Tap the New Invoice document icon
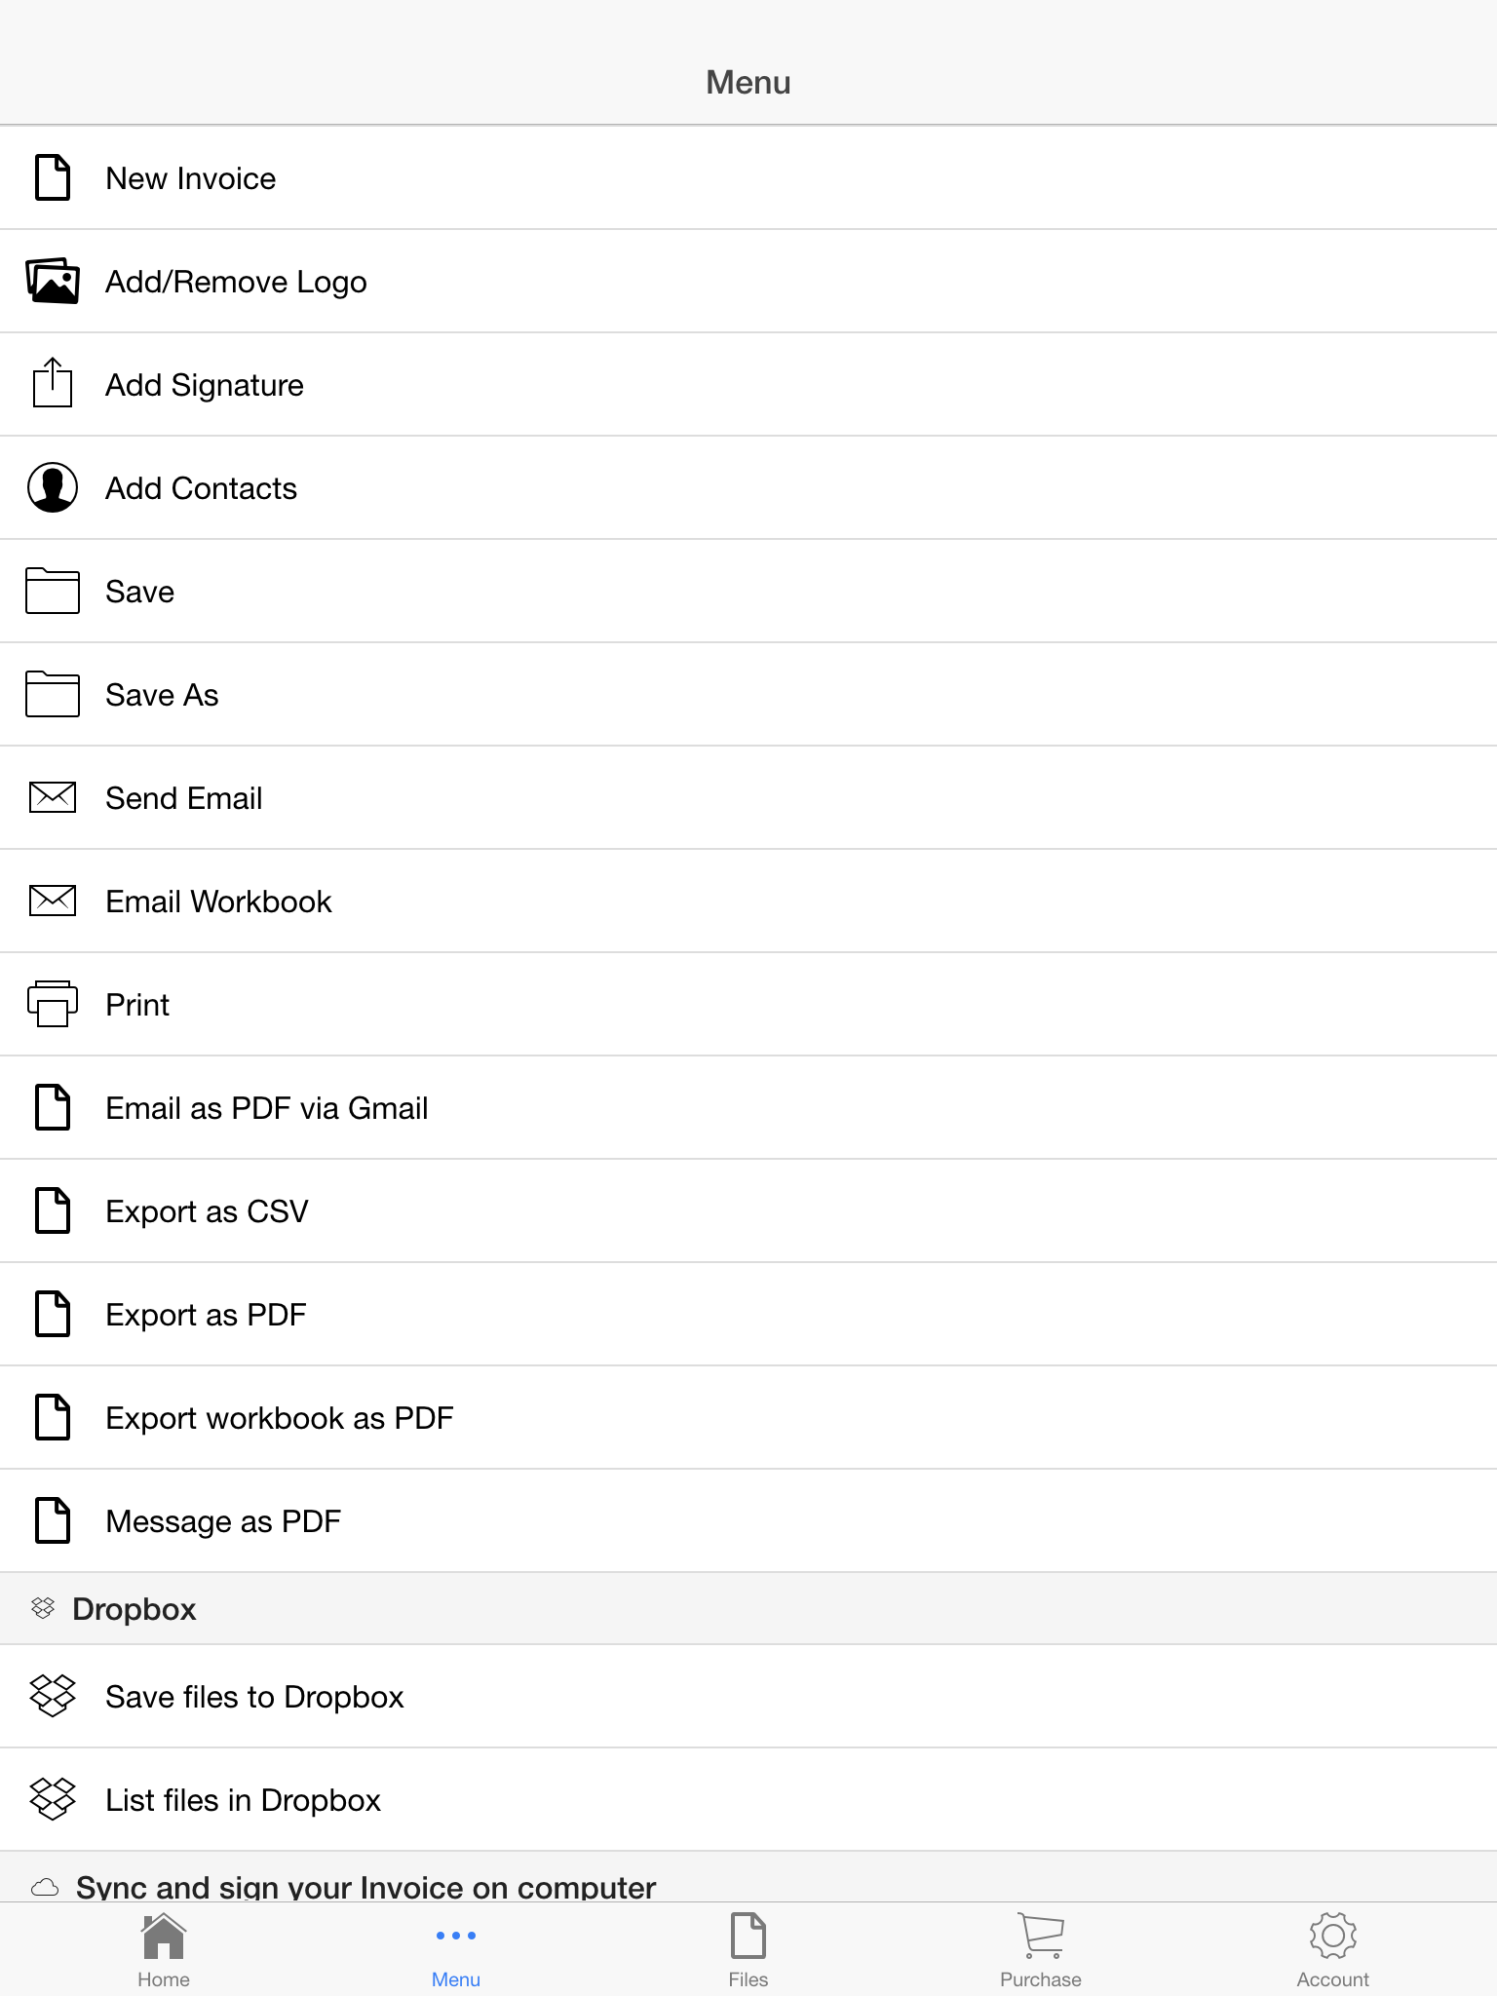Image resolution: width=1497 pixels, height=1996 pixels. pos(53,177)
